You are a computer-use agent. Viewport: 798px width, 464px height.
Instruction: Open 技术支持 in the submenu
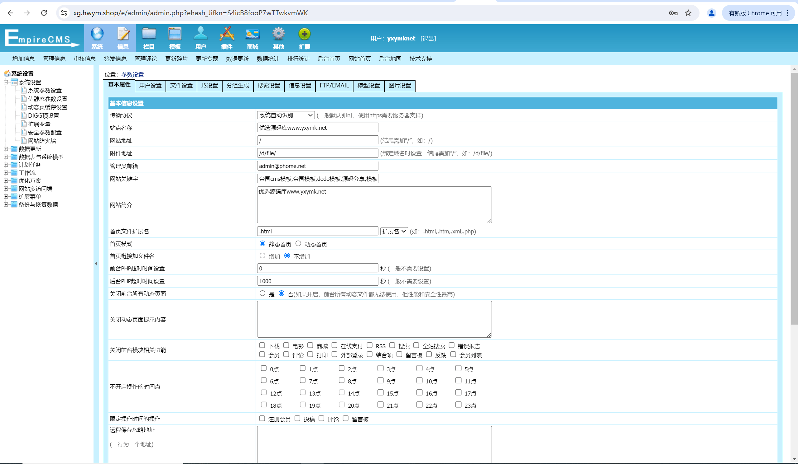pos(421,59)
